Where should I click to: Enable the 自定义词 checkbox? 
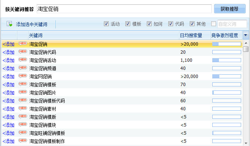pyautogui.click(x=213, y=24)
